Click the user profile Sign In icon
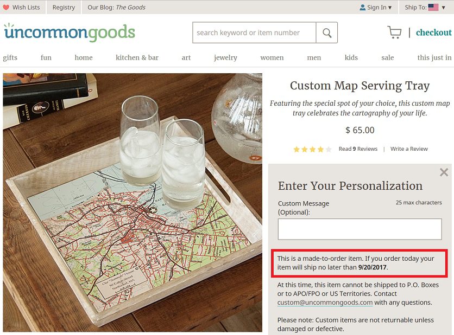Image resolution: width=454 pixels, height=335 pixels. pos(362,8)
